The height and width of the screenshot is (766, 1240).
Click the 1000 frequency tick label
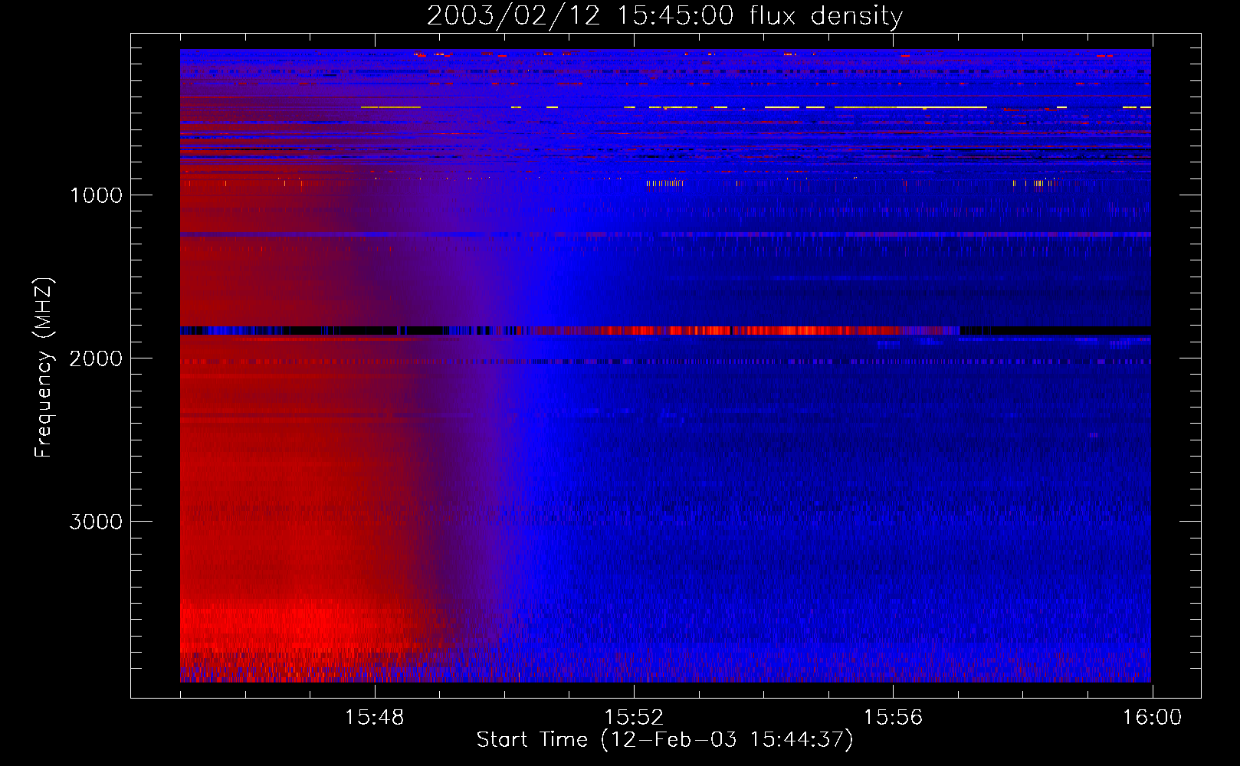pyautogui.click(x=96, y=195)
